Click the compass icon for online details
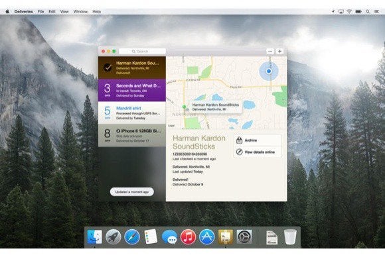Screen dimensions: 385x257 [239, 152]
